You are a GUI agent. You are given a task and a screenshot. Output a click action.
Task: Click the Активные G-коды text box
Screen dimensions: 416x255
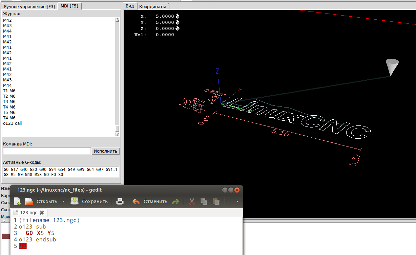(61, 172)
